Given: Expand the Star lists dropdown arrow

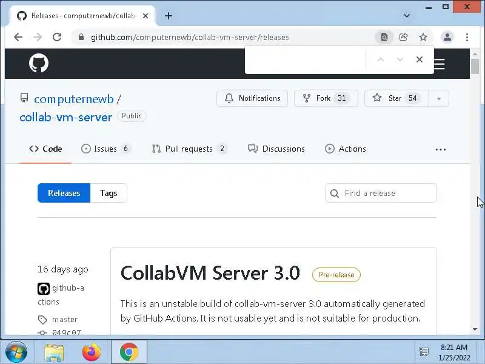Looking at the screenshot, I should tap(438, 98).
